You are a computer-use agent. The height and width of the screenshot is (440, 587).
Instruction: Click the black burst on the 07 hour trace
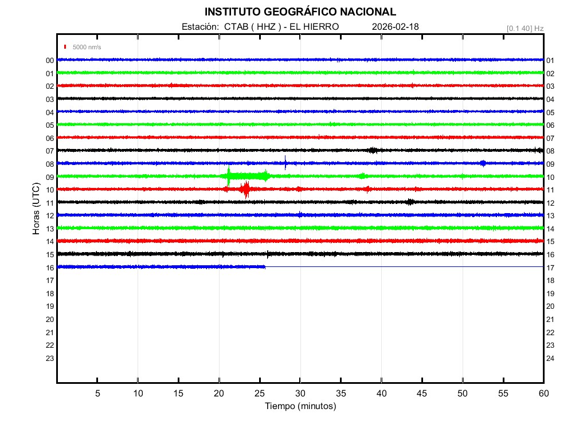373,150
